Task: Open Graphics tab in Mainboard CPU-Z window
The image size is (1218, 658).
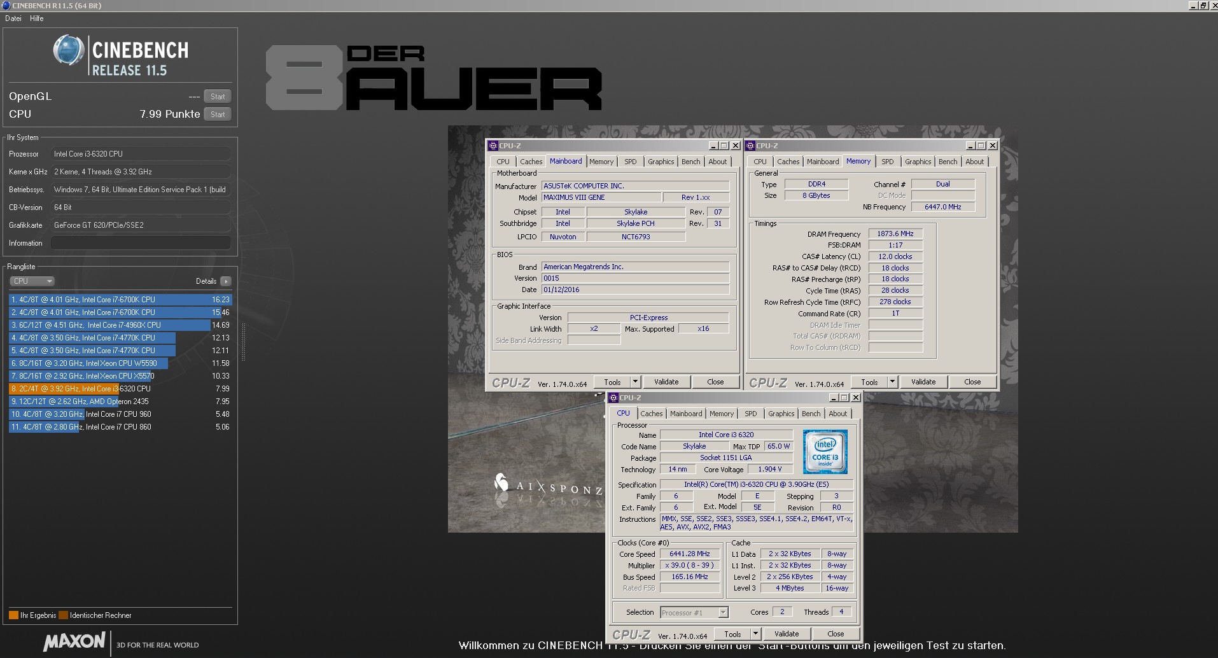Action: click(661, 162)
